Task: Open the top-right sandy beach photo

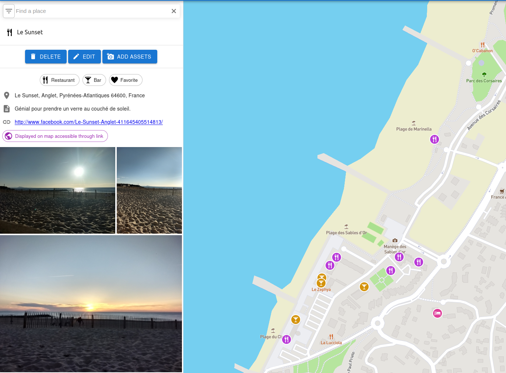Action: 149,190
